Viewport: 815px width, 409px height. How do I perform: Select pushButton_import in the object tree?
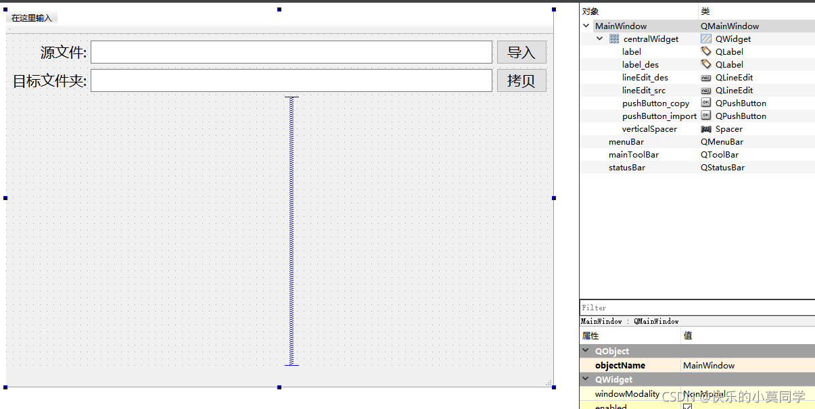(659, 116)
